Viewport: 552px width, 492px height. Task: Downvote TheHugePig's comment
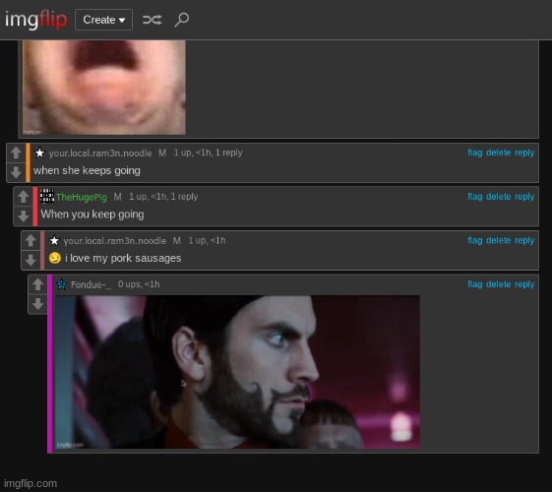24,215
